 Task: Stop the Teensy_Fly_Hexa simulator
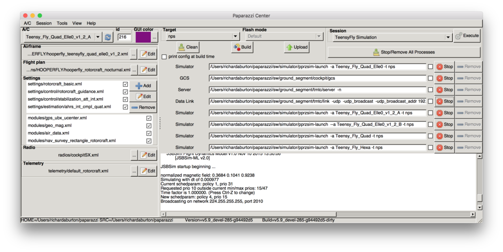[x=445, y=147]
